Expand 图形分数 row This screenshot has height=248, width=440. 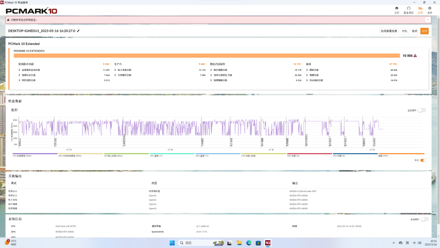coord(307,70)
